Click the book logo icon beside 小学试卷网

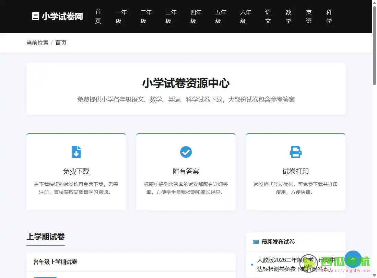[35, 16]
